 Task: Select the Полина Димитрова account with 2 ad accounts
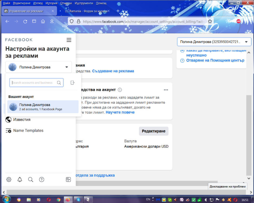click(x=43, y=107)
